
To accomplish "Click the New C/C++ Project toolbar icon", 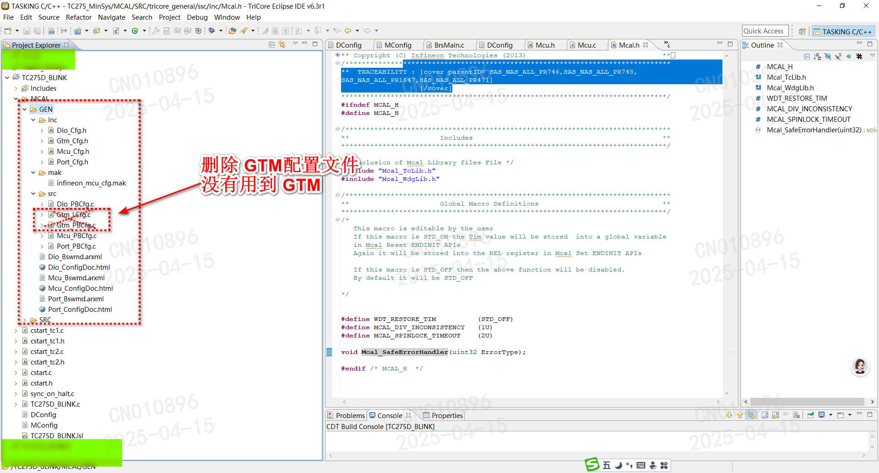I will (x=78, y=31).
